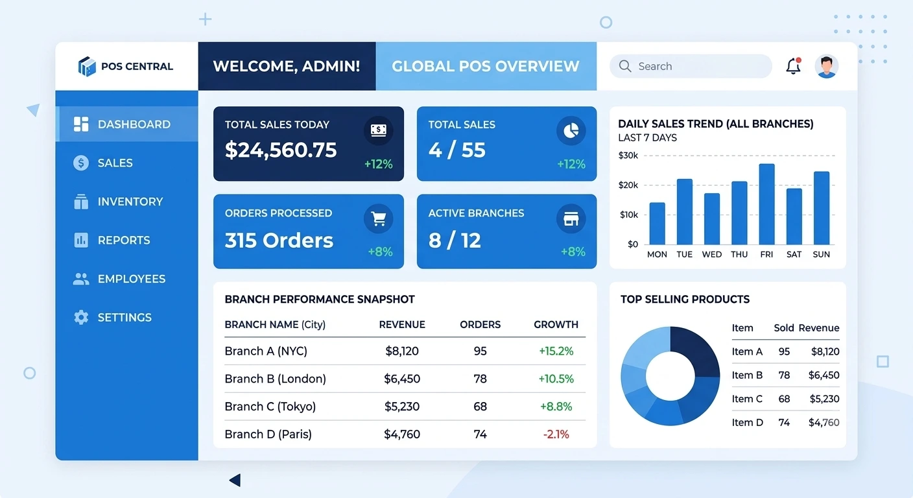This screenshot has height=498, width=913.
Task: Click Item B in Top Selling Products
Action: pos(747,375)
